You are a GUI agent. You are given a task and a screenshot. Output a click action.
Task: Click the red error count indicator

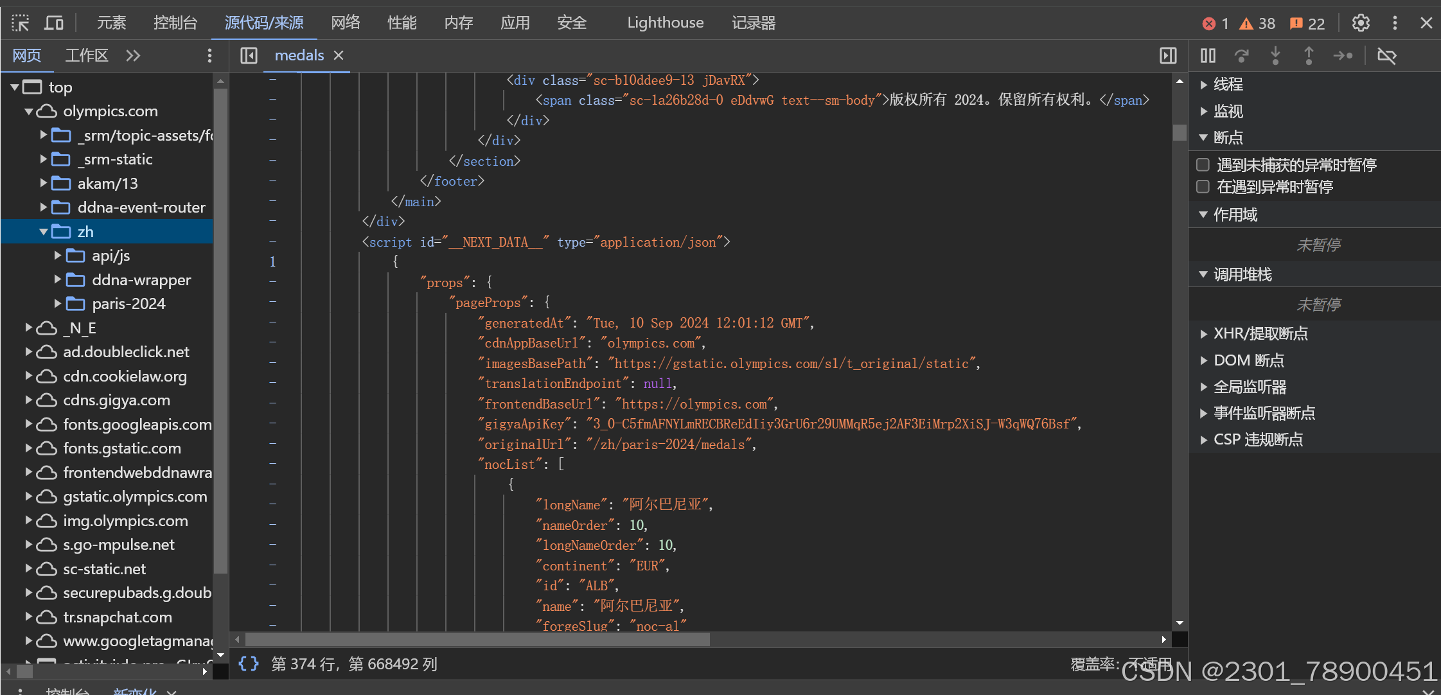(x=1216, y=24)
